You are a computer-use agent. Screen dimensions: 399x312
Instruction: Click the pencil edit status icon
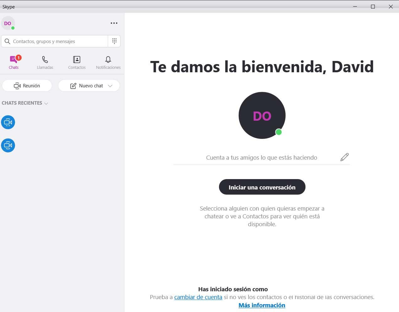pyautogui.click(x=344, y=157)
